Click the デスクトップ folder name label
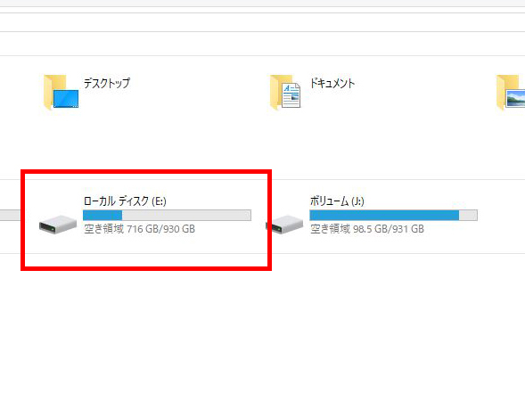The width and height of the screenshot is (525, 393). (x=106, y=83)
